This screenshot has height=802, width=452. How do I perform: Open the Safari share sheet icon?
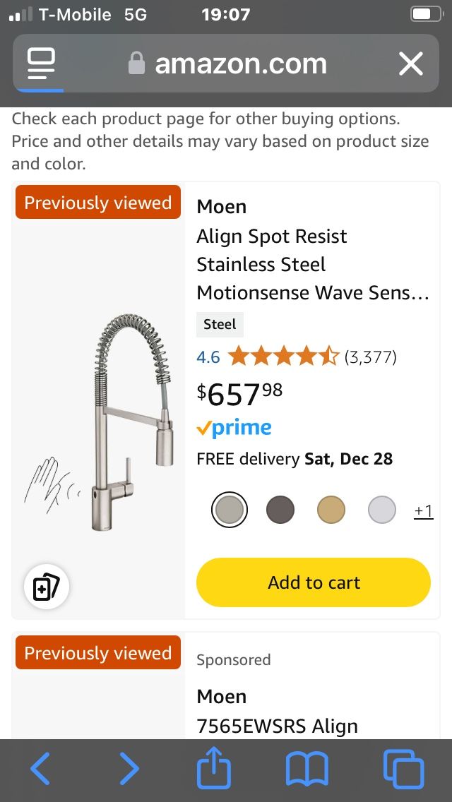click(214, 768)
